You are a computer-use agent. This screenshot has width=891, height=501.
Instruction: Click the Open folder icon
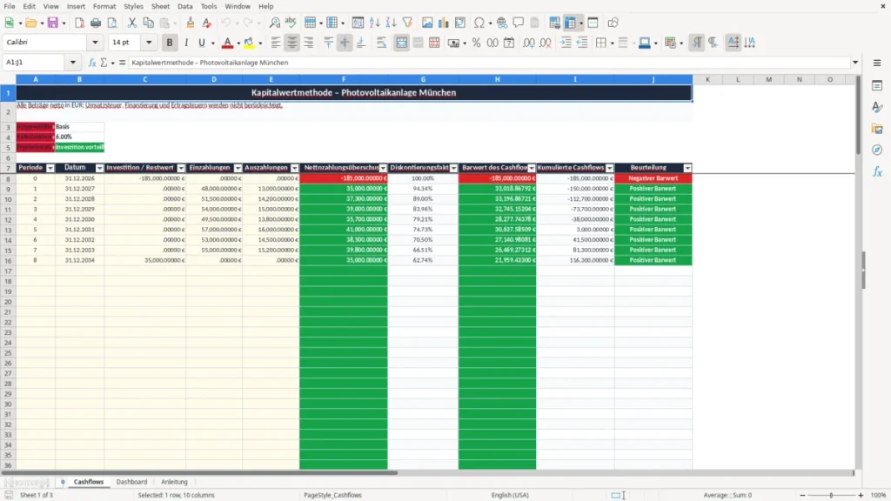pos(30,23)
